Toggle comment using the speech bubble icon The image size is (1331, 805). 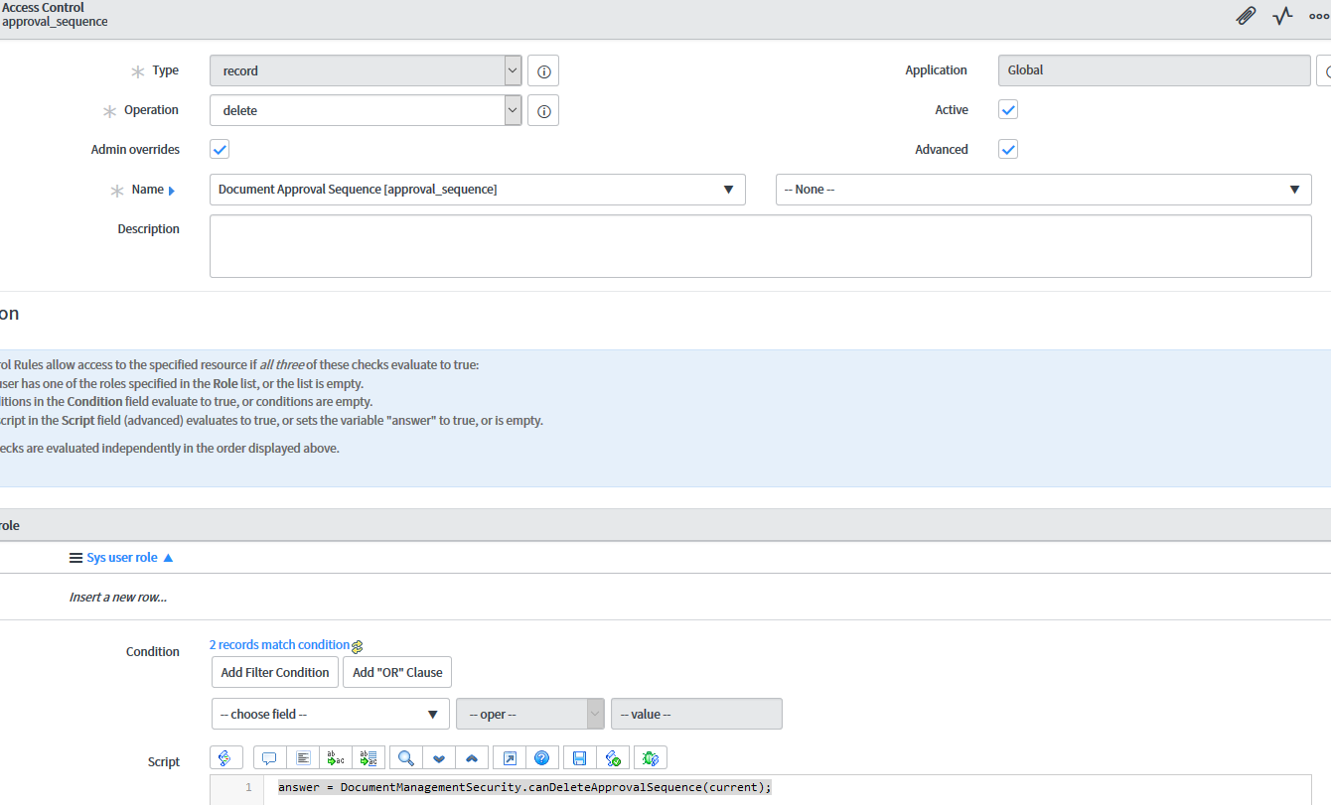[268, 757]
